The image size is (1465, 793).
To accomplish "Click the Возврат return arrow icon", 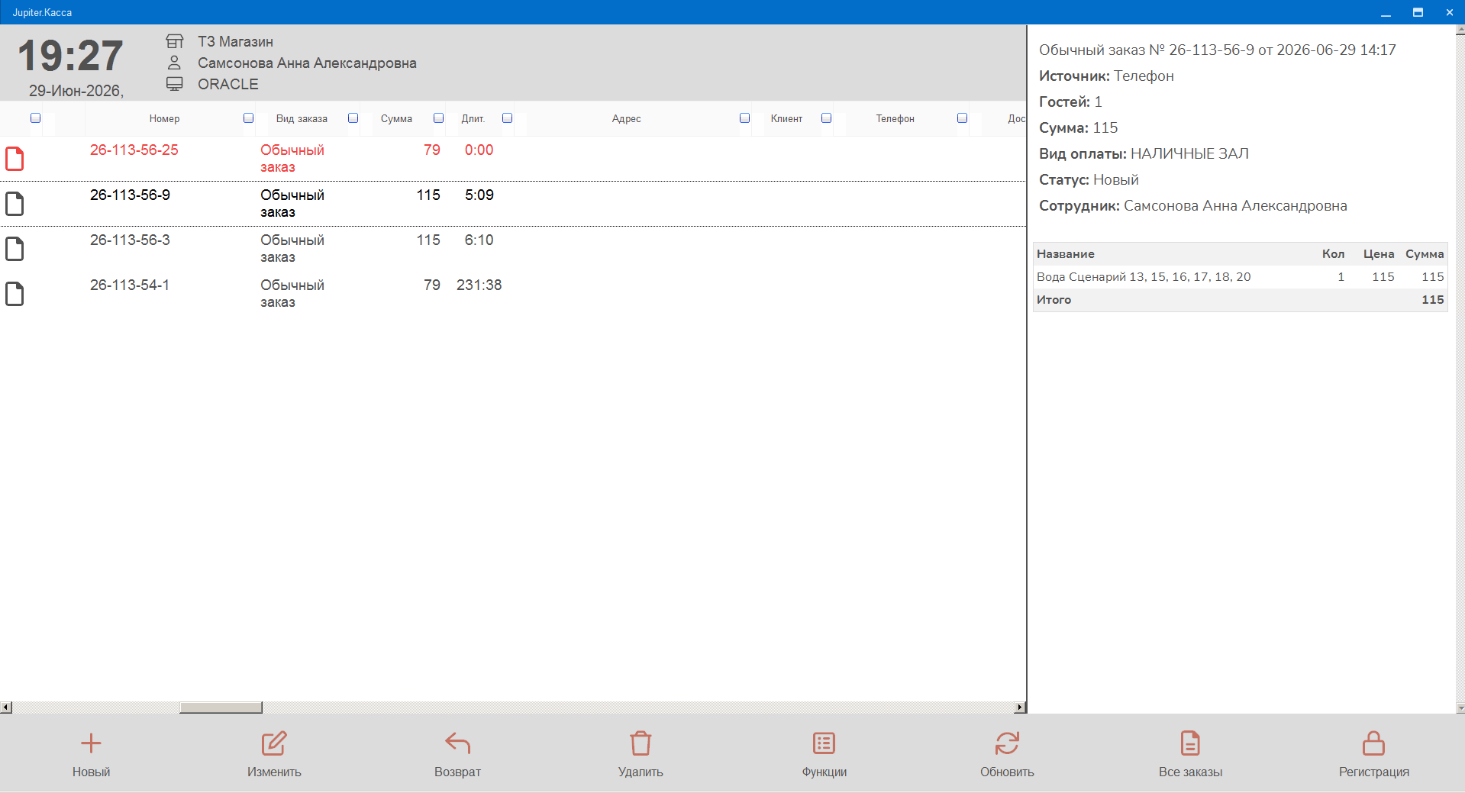I will coord(457,743).
